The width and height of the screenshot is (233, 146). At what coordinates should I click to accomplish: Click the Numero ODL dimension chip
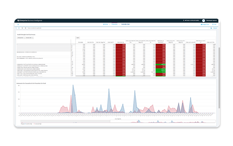click(30, 38)
